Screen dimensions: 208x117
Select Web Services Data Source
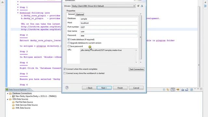click(x=27, y=105)
